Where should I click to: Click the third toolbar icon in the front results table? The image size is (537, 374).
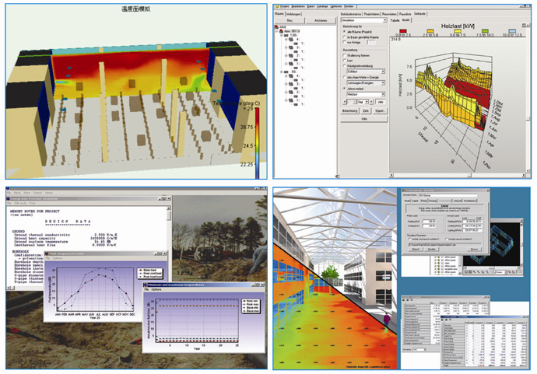click(451, 320)
